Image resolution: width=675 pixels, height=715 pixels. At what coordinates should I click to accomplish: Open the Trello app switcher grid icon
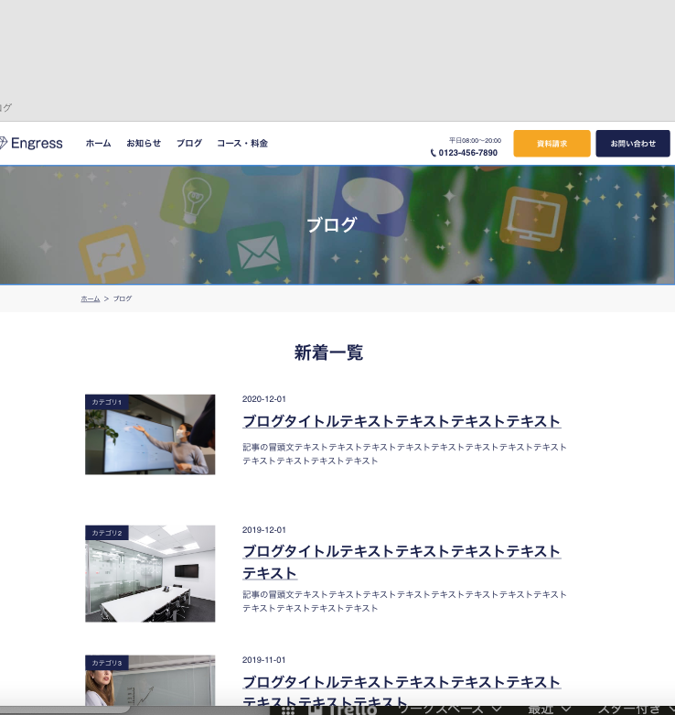point(288,710)
